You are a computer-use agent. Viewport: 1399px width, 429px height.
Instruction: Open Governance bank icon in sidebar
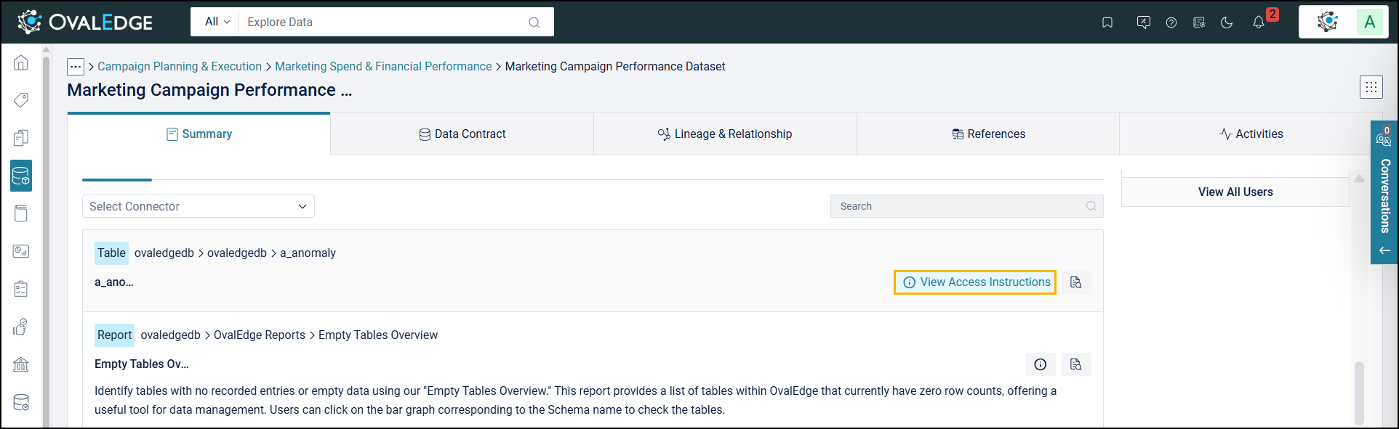pyautogui.click(x=21, y=364)
